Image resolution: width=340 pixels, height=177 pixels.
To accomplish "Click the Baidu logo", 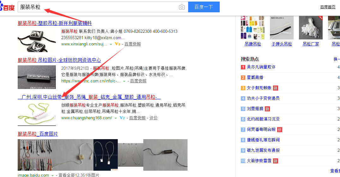I will click(8, 7).
